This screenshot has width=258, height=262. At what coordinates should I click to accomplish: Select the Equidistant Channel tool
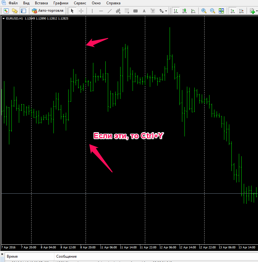(x=118, y=11)
